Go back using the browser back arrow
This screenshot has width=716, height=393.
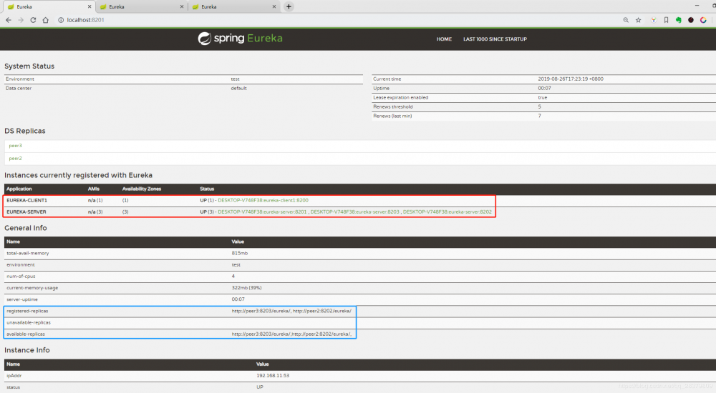tap(8, 20)
